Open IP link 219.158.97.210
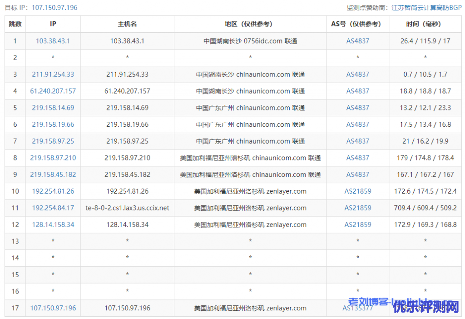This screenshot has width=465, height=319. point(53,158)
